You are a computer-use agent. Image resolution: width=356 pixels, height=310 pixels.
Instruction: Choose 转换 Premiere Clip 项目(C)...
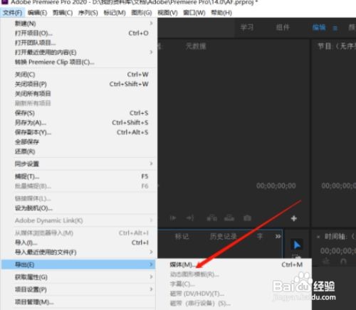pyautogui.click(x=78, y=62)
